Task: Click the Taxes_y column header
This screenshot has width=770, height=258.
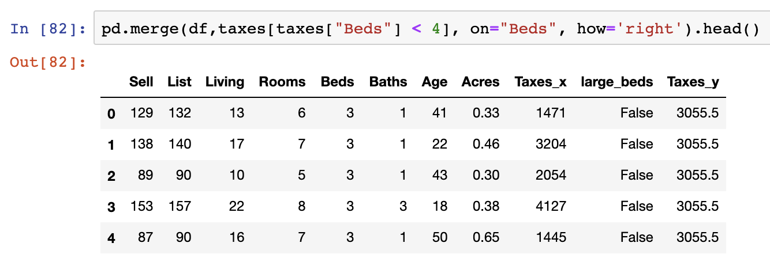Action: 693,82
